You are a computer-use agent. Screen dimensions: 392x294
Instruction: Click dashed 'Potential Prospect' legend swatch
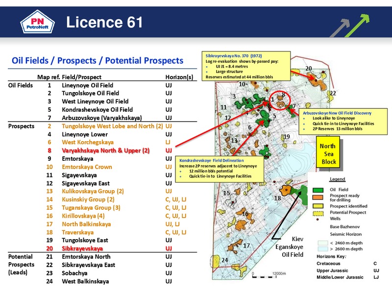tap(318, 214)
